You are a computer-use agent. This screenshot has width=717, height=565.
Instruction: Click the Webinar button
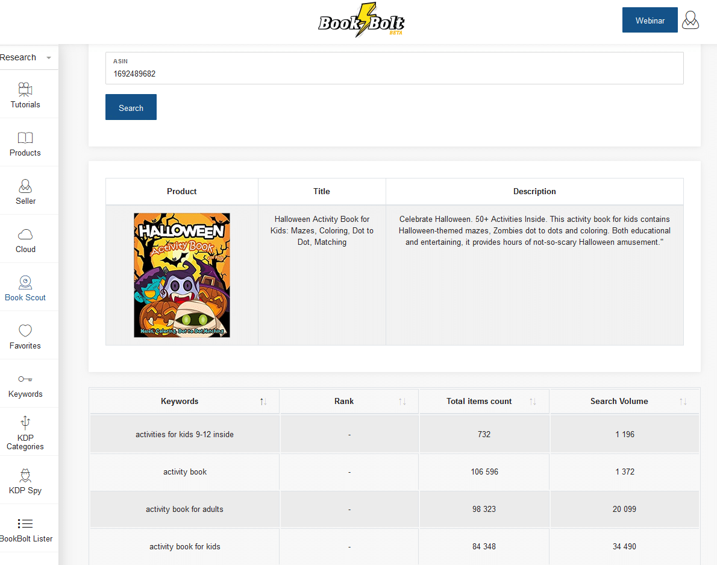point(650,20)
